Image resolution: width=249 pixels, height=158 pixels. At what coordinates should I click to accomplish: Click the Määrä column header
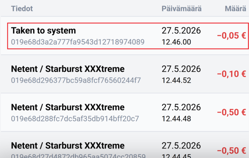pos(235,9)
